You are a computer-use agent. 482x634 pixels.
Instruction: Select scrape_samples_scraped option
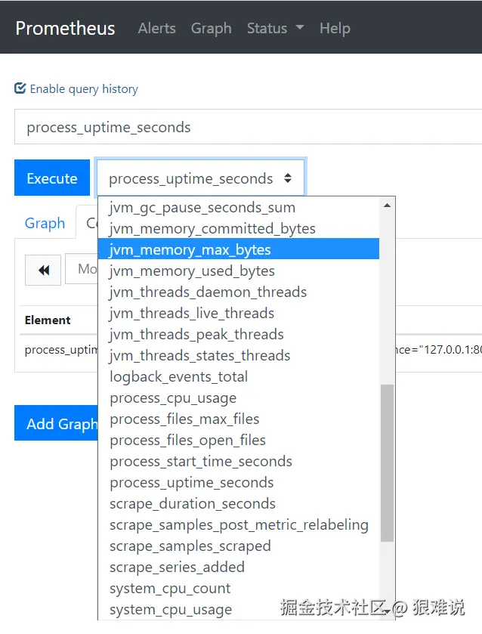tap(239, 546)
